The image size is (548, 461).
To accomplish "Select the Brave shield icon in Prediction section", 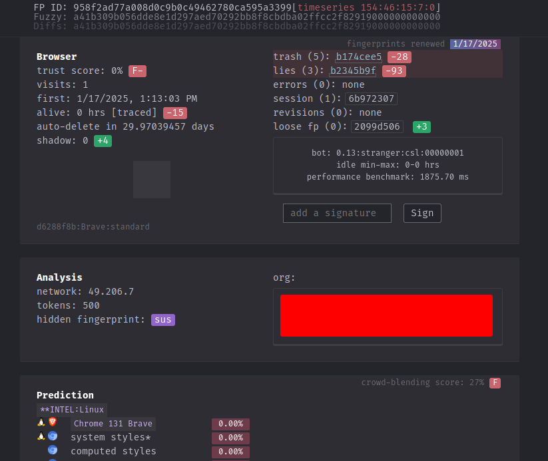I will [53, 422].
